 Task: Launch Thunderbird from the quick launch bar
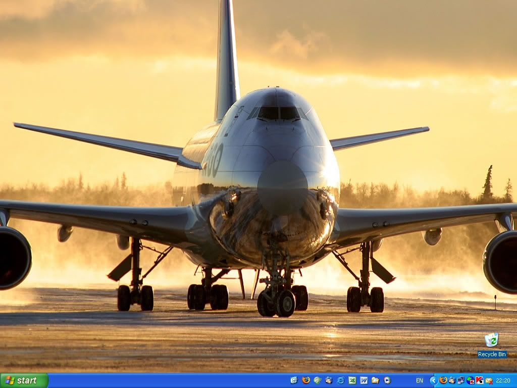(x=329, y=380)
